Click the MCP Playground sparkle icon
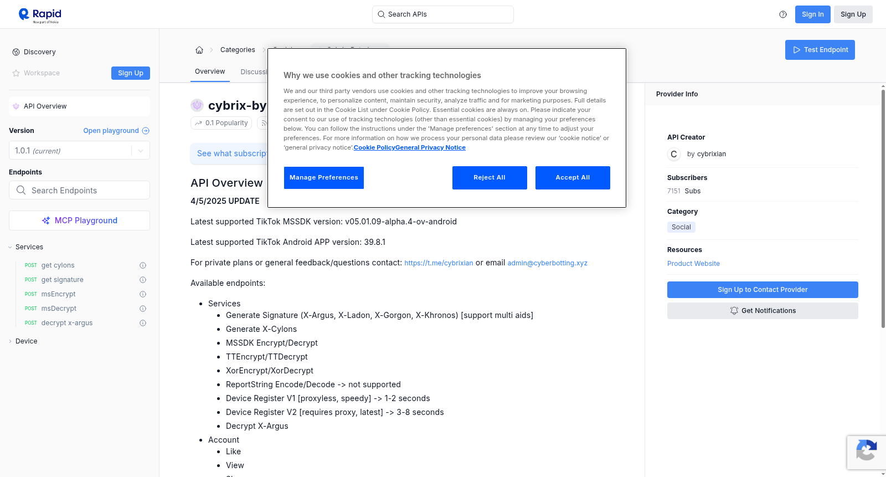 [x=46, y=220]
